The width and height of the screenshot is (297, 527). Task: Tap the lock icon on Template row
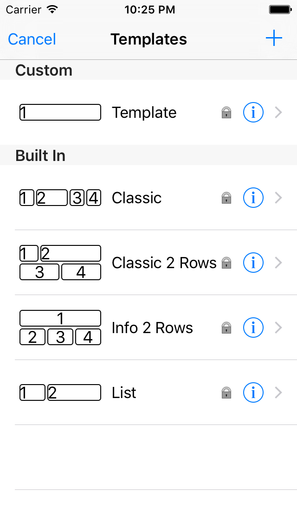tap(226, 113)
